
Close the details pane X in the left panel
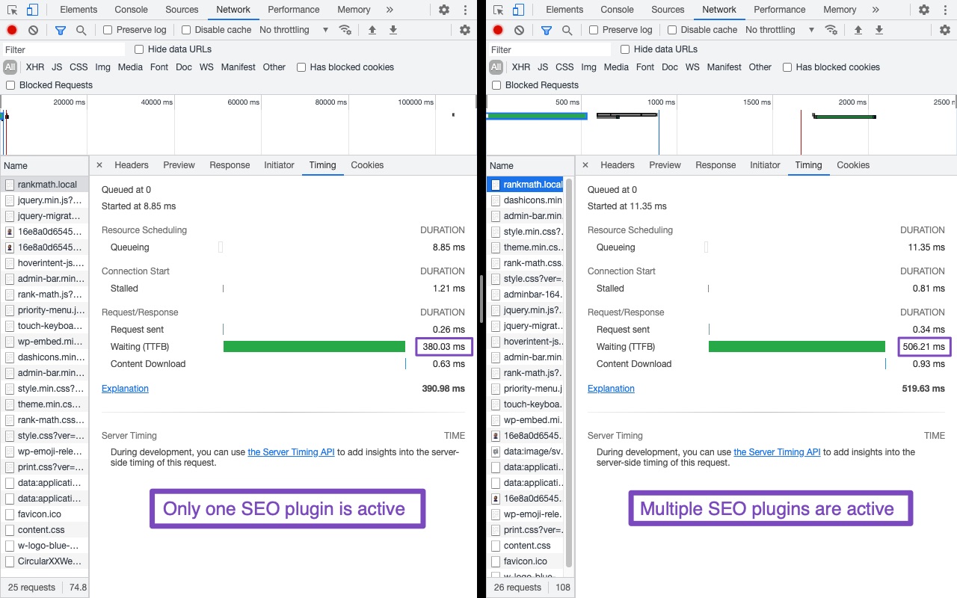[x=99, y=165]
